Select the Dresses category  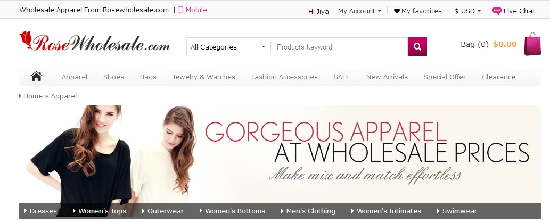(x=43, y=211)
